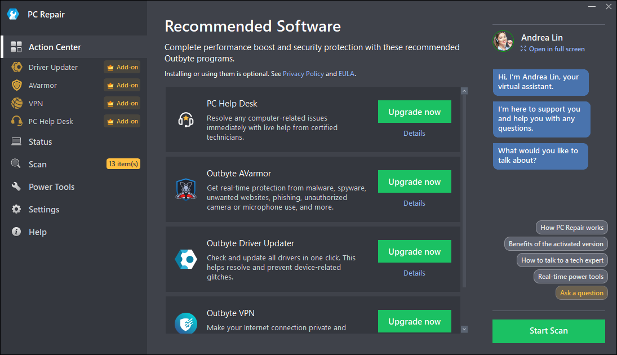Click the Add-on badge beside Driver Updater
This screenshot has width=617, height=355.
tap(122, 67)
